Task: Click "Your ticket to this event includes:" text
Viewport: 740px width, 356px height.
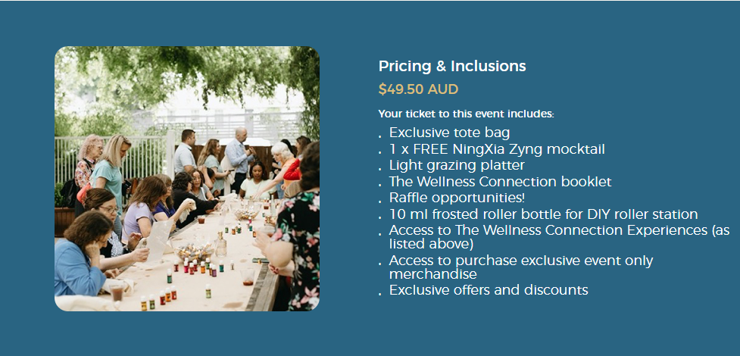Action: (x=466, y=114)
